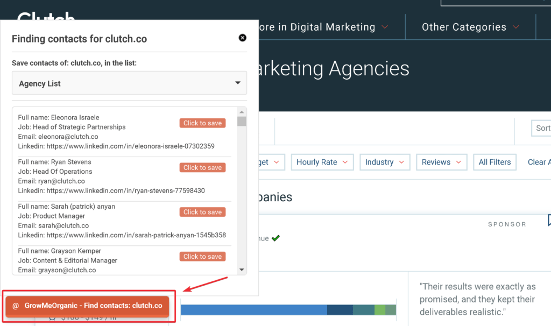Click the green verified checkmark icon

pyautogui.click(x=276, y=238)
